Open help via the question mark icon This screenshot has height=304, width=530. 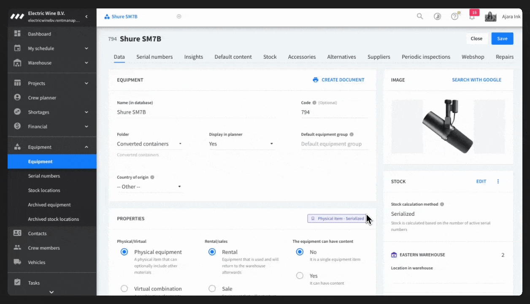(454, 16)
